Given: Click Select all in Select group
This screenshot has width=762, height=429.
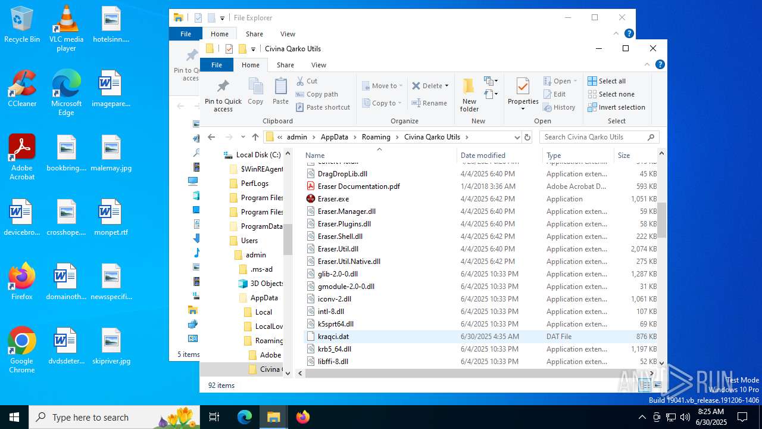Looking at the screenshot, I should (x=607, y=81).
